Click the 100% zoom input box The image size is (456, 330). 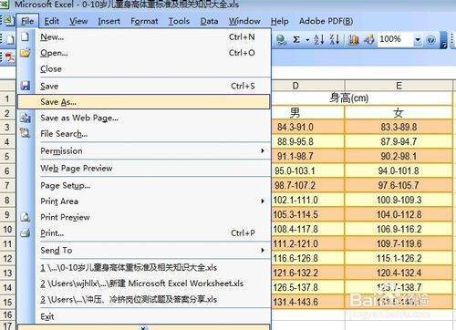point(395,39)
